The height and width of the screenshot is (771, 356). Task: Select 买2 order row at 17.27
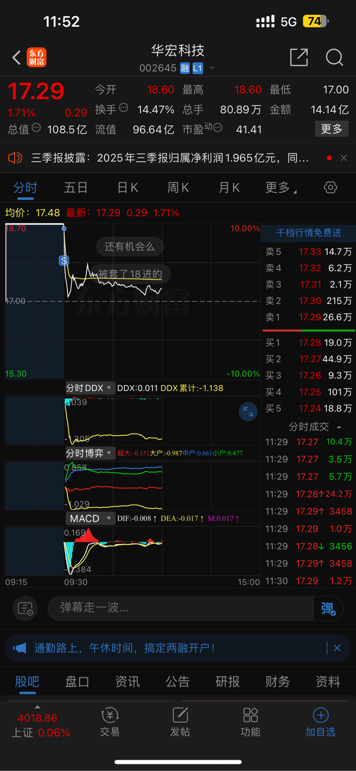tap(309, 359)
